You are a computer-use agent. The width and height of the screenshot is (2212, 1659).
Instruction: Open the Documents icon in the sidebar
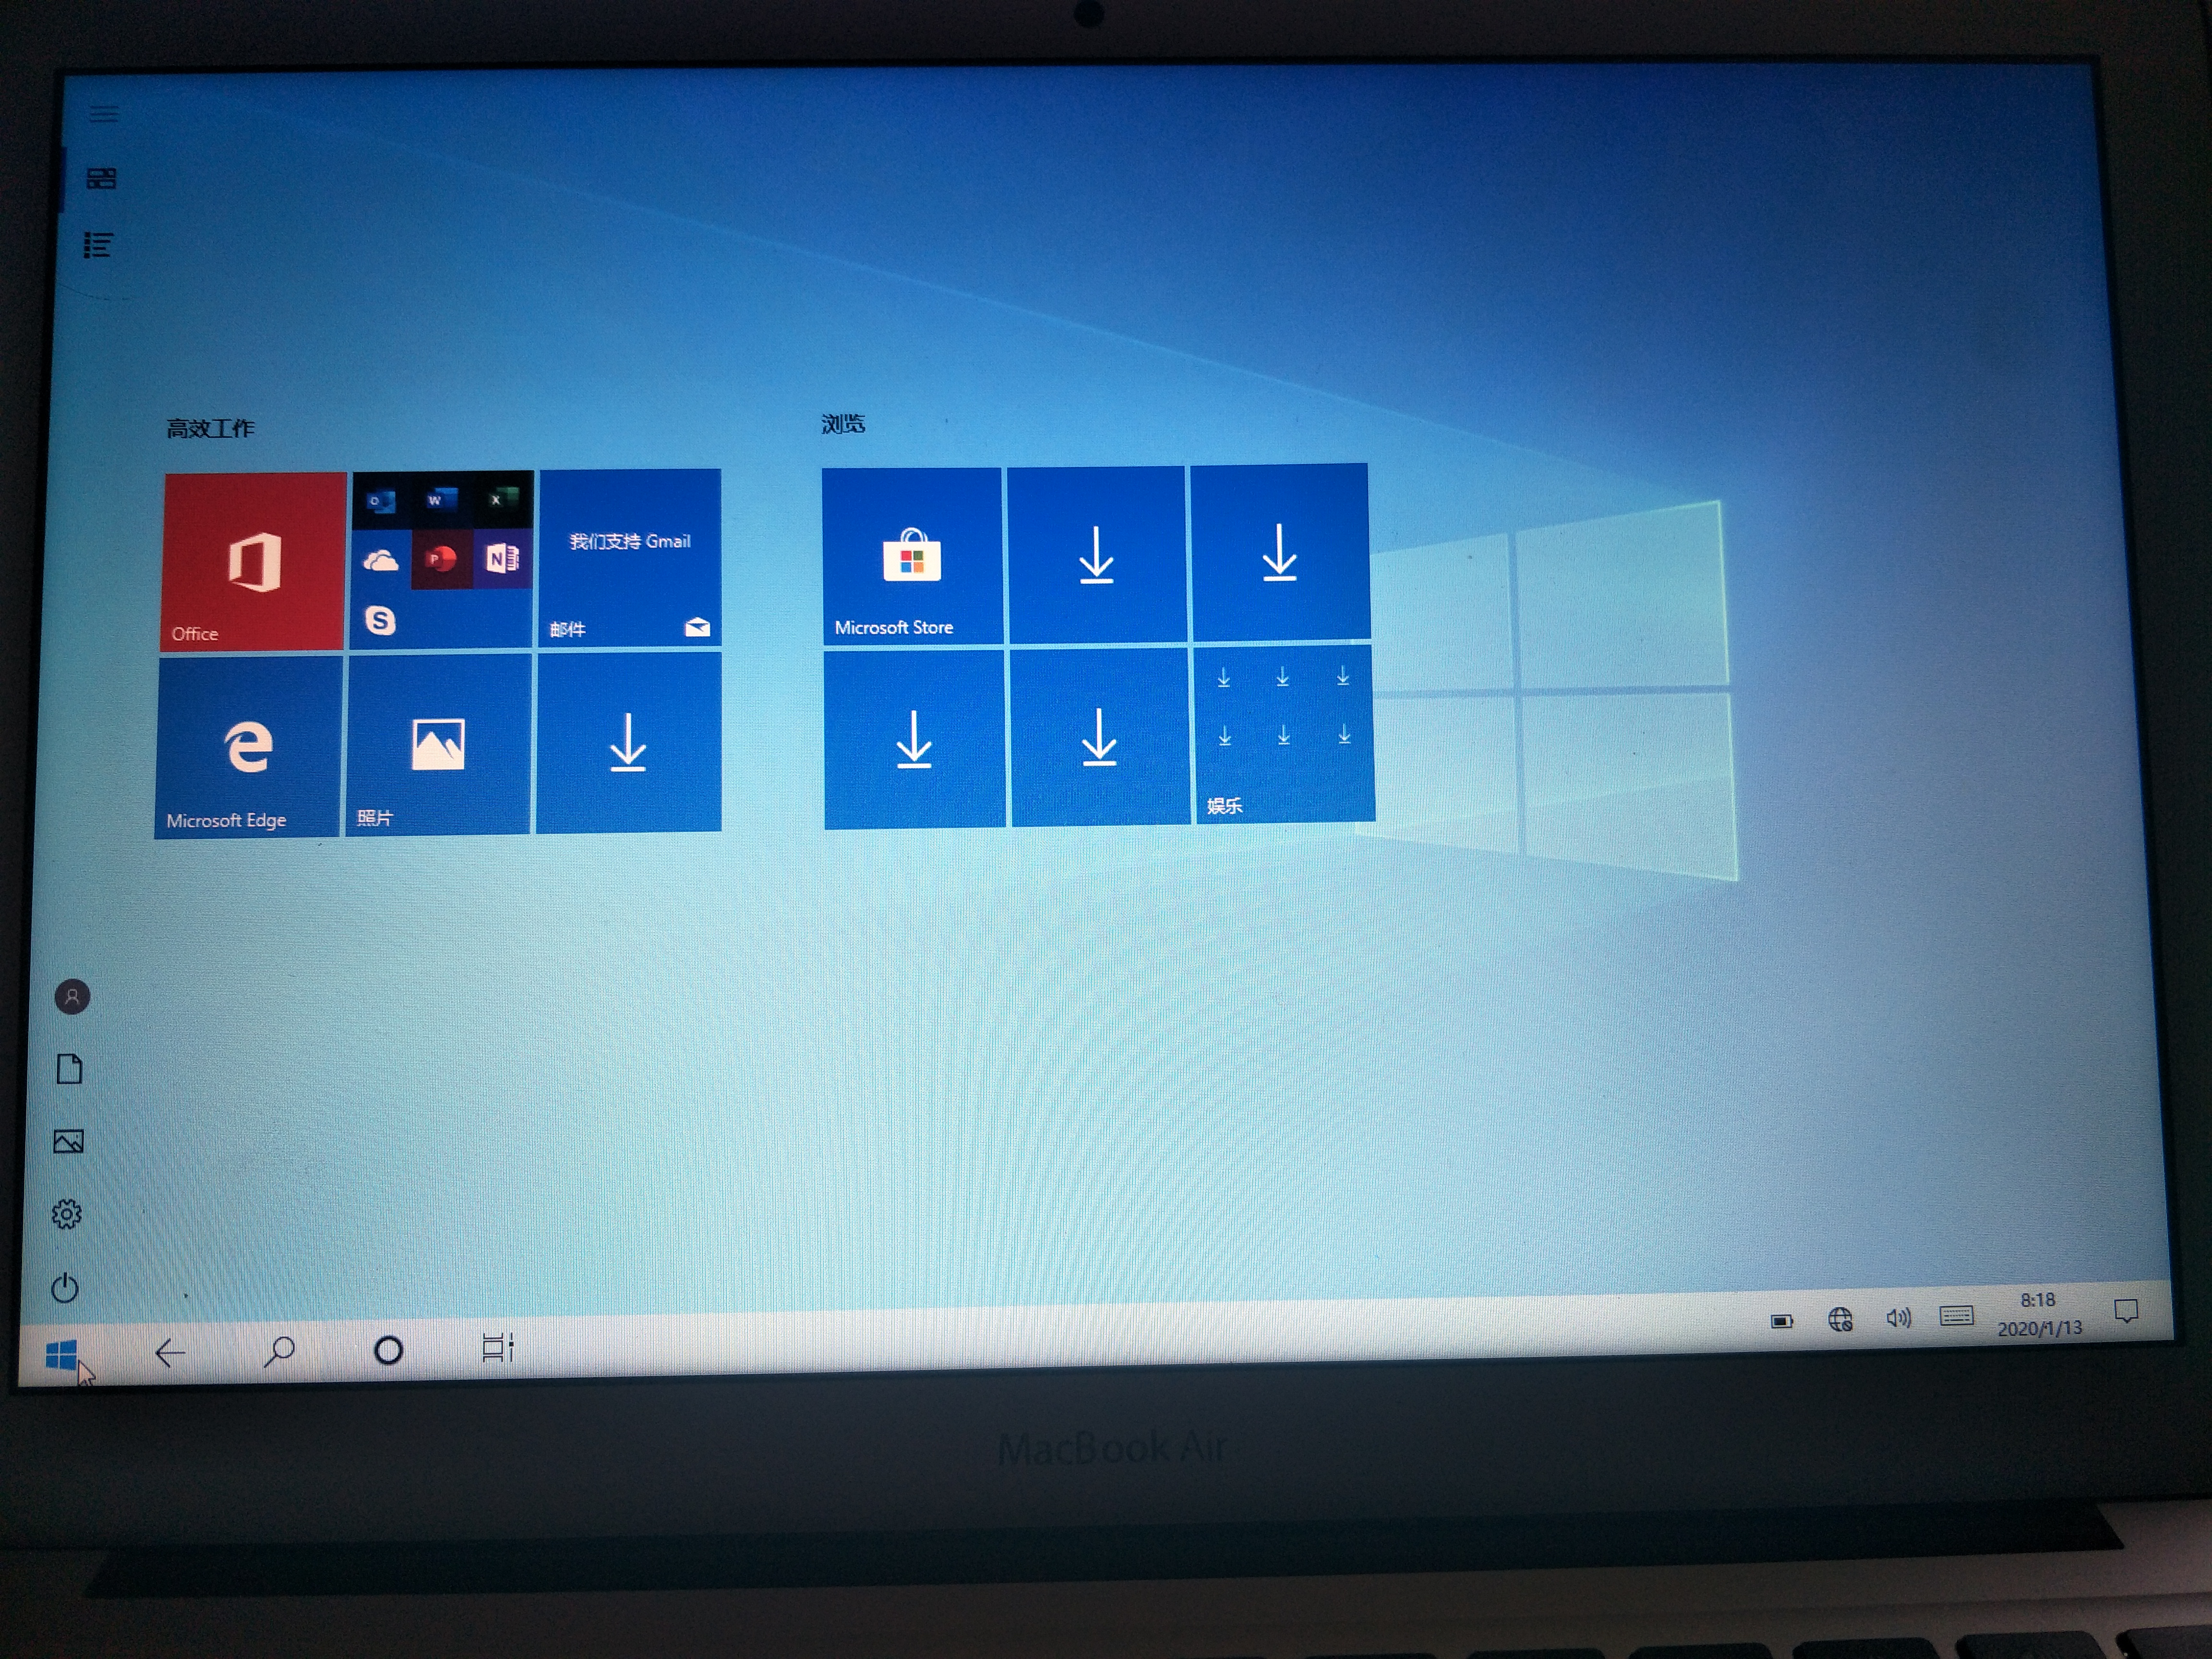[68, 1069]
